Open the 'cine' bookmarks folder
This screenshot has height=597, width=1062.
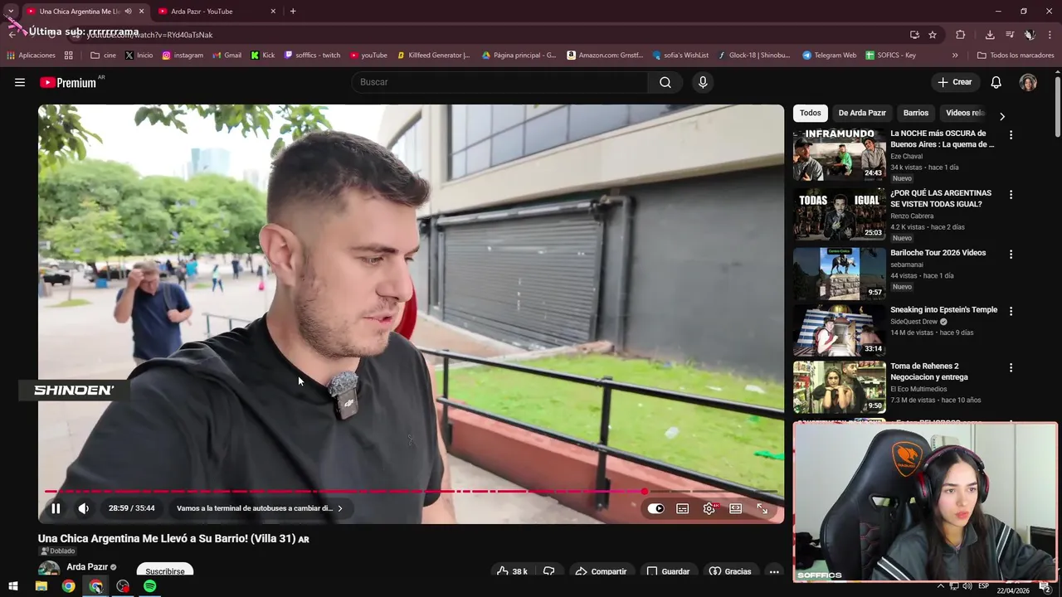click(104, 56)
